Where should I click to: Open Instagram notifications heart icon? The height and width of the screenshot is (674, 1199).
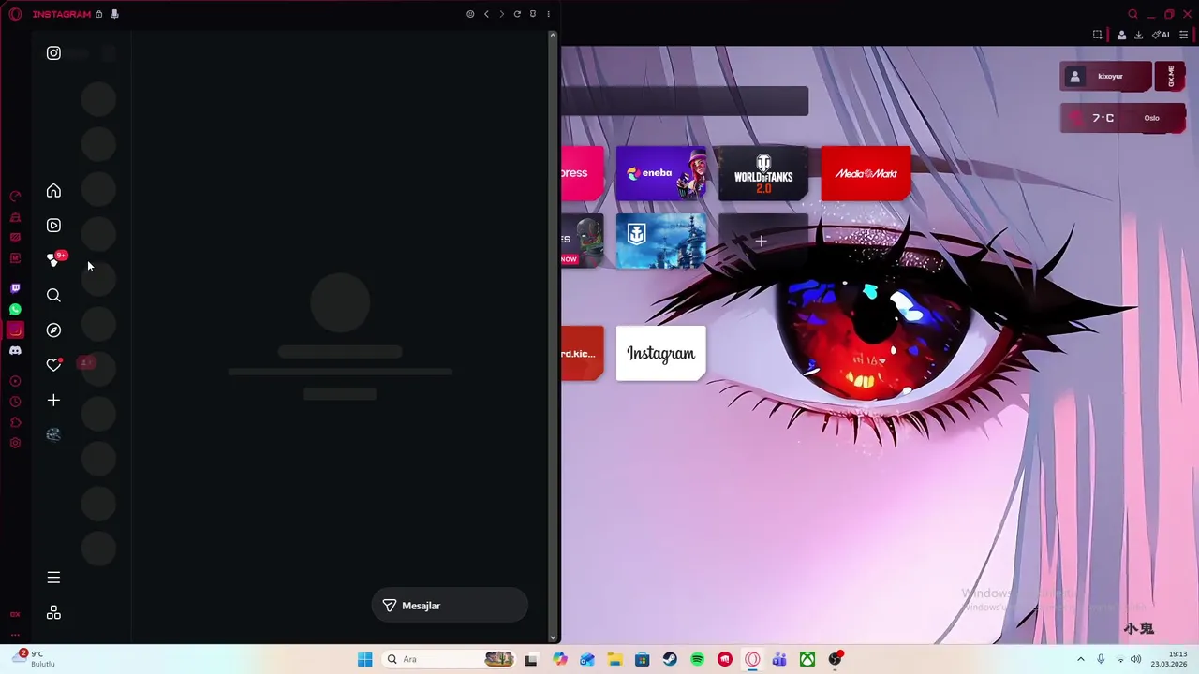(53, 365)
